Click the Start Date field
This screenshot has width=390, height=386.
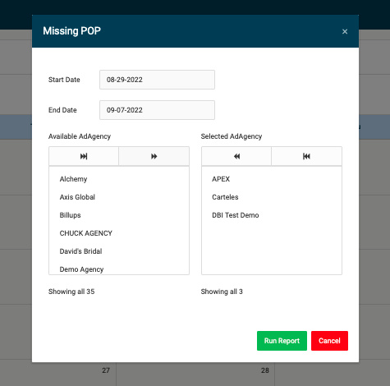[157, 80]
